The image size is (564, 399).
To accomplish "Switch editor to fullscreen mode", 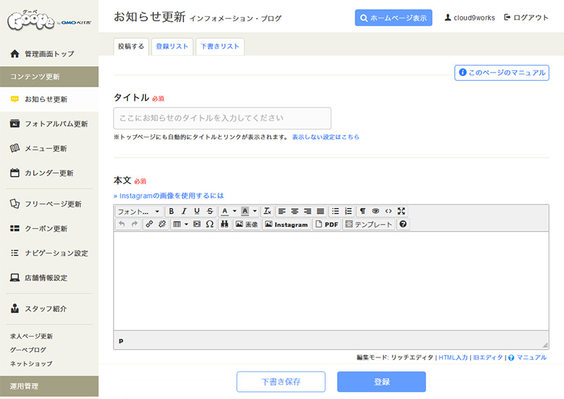I will 401,211.
